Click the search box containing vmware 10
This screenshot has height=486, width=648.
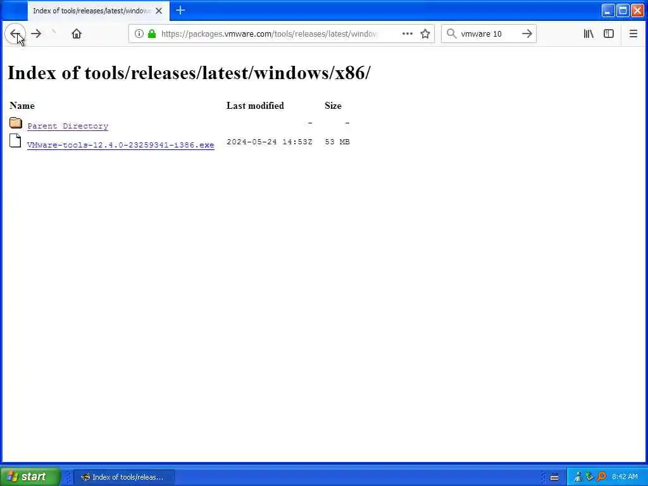pos(489,34)
